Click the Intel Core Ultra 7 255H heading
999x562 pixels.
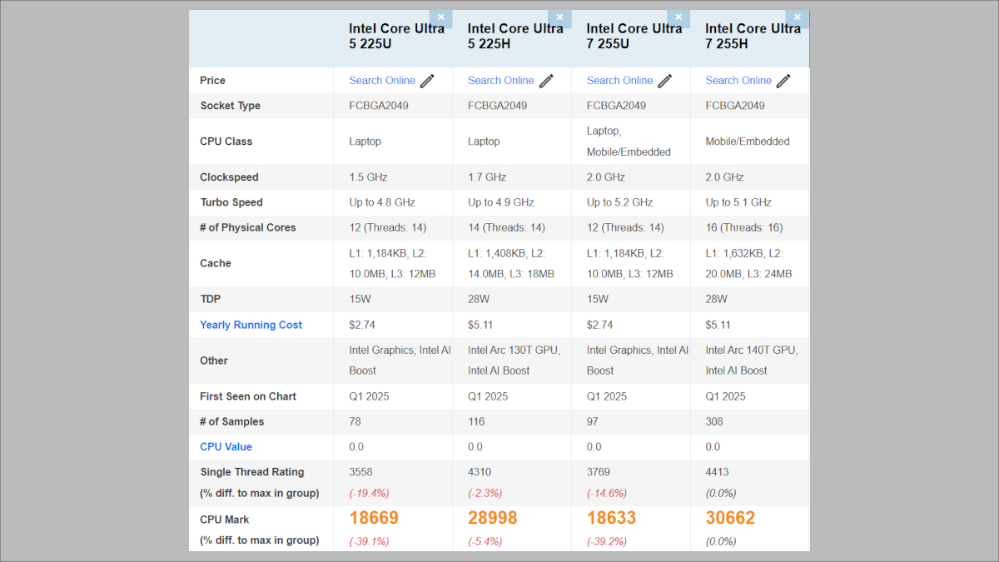(753, 36)
